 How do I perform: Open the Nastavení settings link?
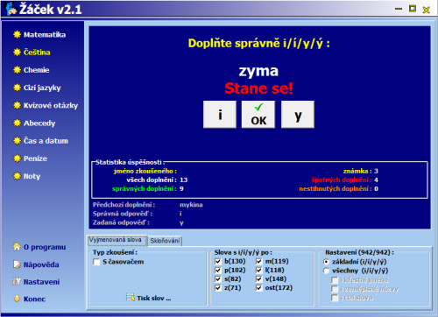(41, 282)
